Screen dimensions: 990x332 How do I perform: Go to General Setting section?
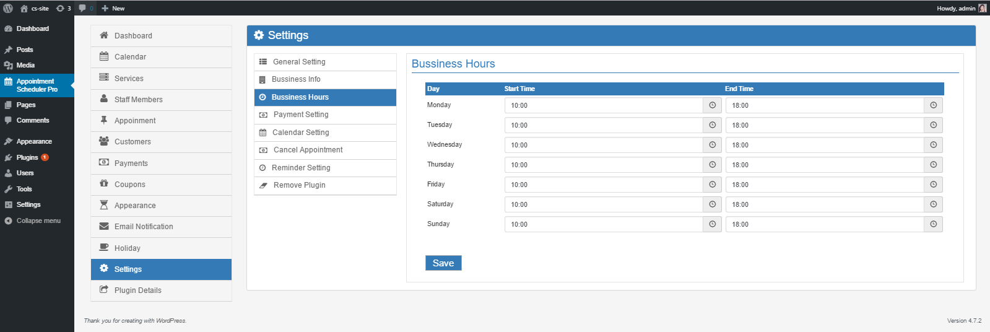(298, 62)
